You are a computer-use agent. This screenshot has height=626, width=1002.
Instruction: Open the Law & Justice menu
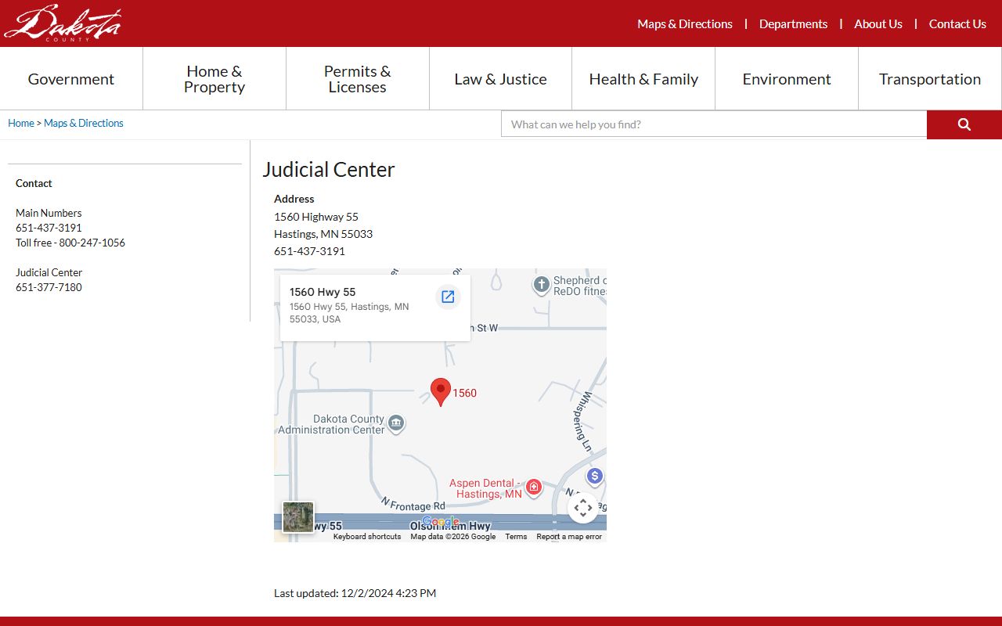point(501,79)
